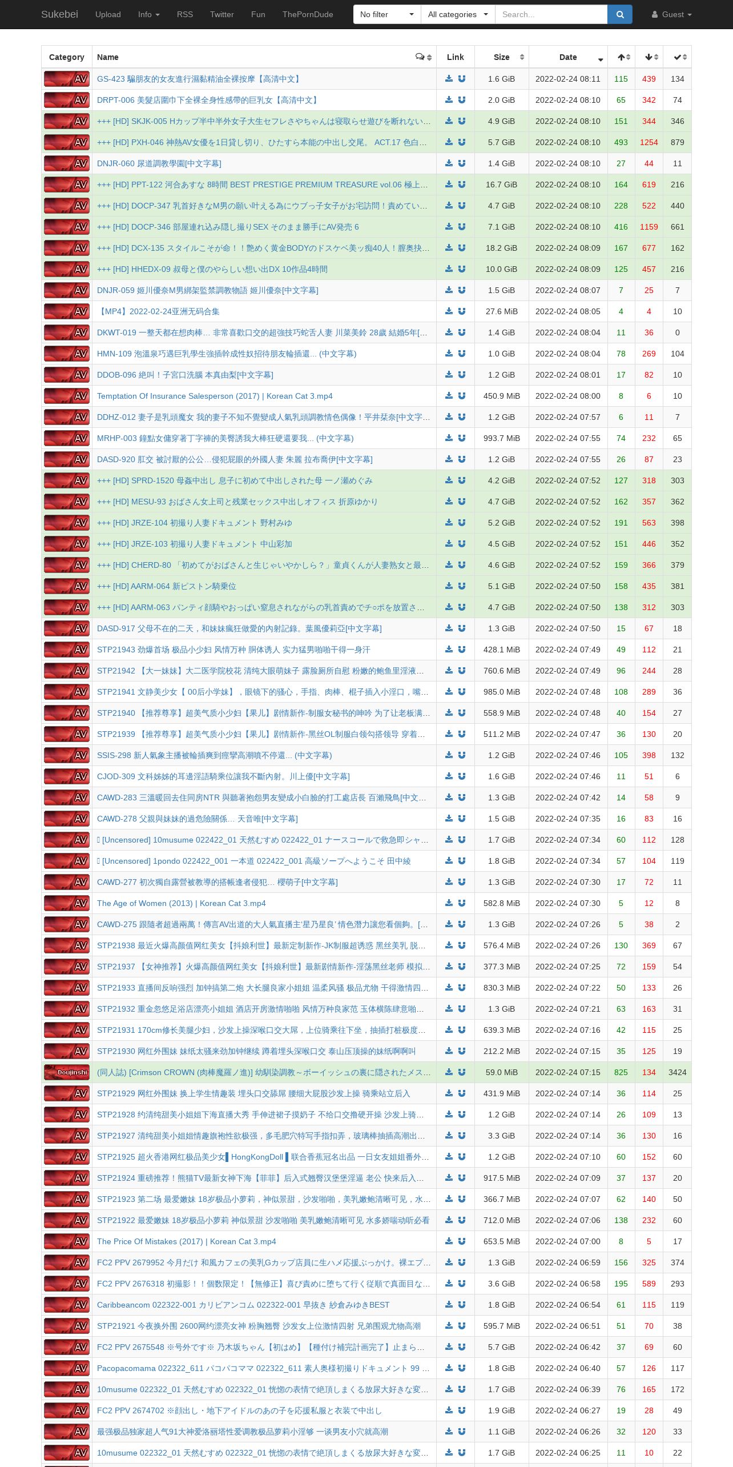
Task: Click the '2022-02-24 08:11' date cell
Action: (x=568, y=79)
